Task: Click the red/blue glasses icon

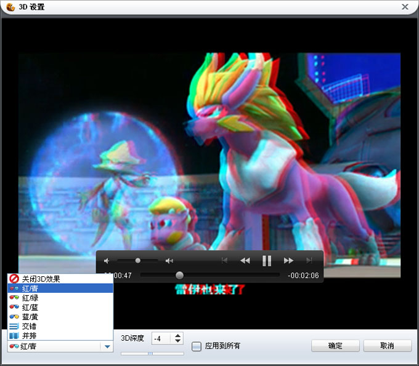Action: (x=14, y=307)
